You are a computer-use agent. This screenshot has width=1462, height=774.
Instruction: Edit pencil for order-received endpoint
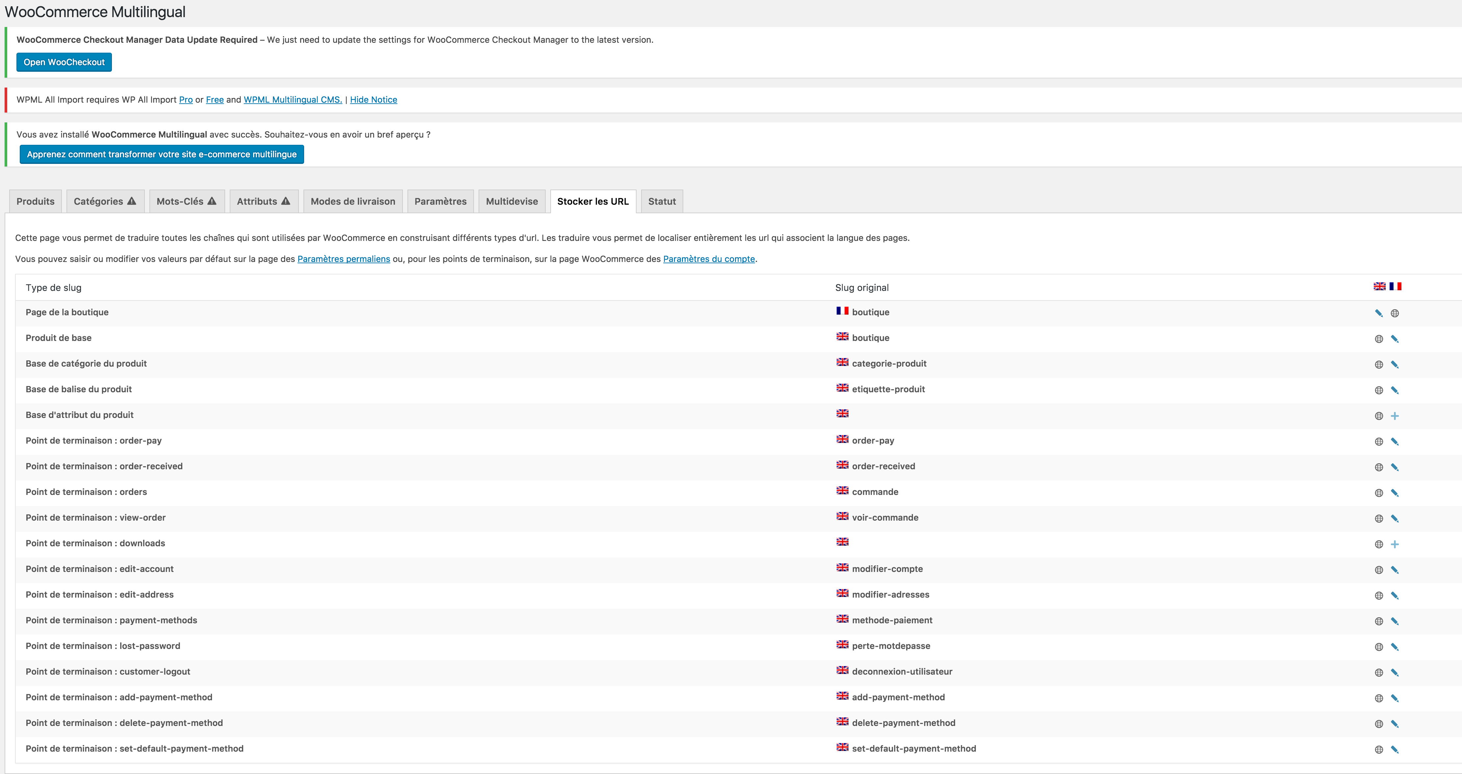point(1395,467)
